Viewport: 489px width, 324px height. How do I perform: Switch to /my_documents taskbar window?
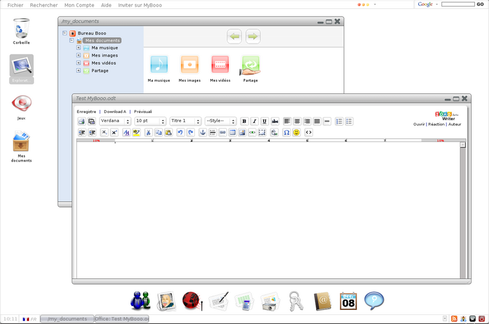(x=67, y=319)
